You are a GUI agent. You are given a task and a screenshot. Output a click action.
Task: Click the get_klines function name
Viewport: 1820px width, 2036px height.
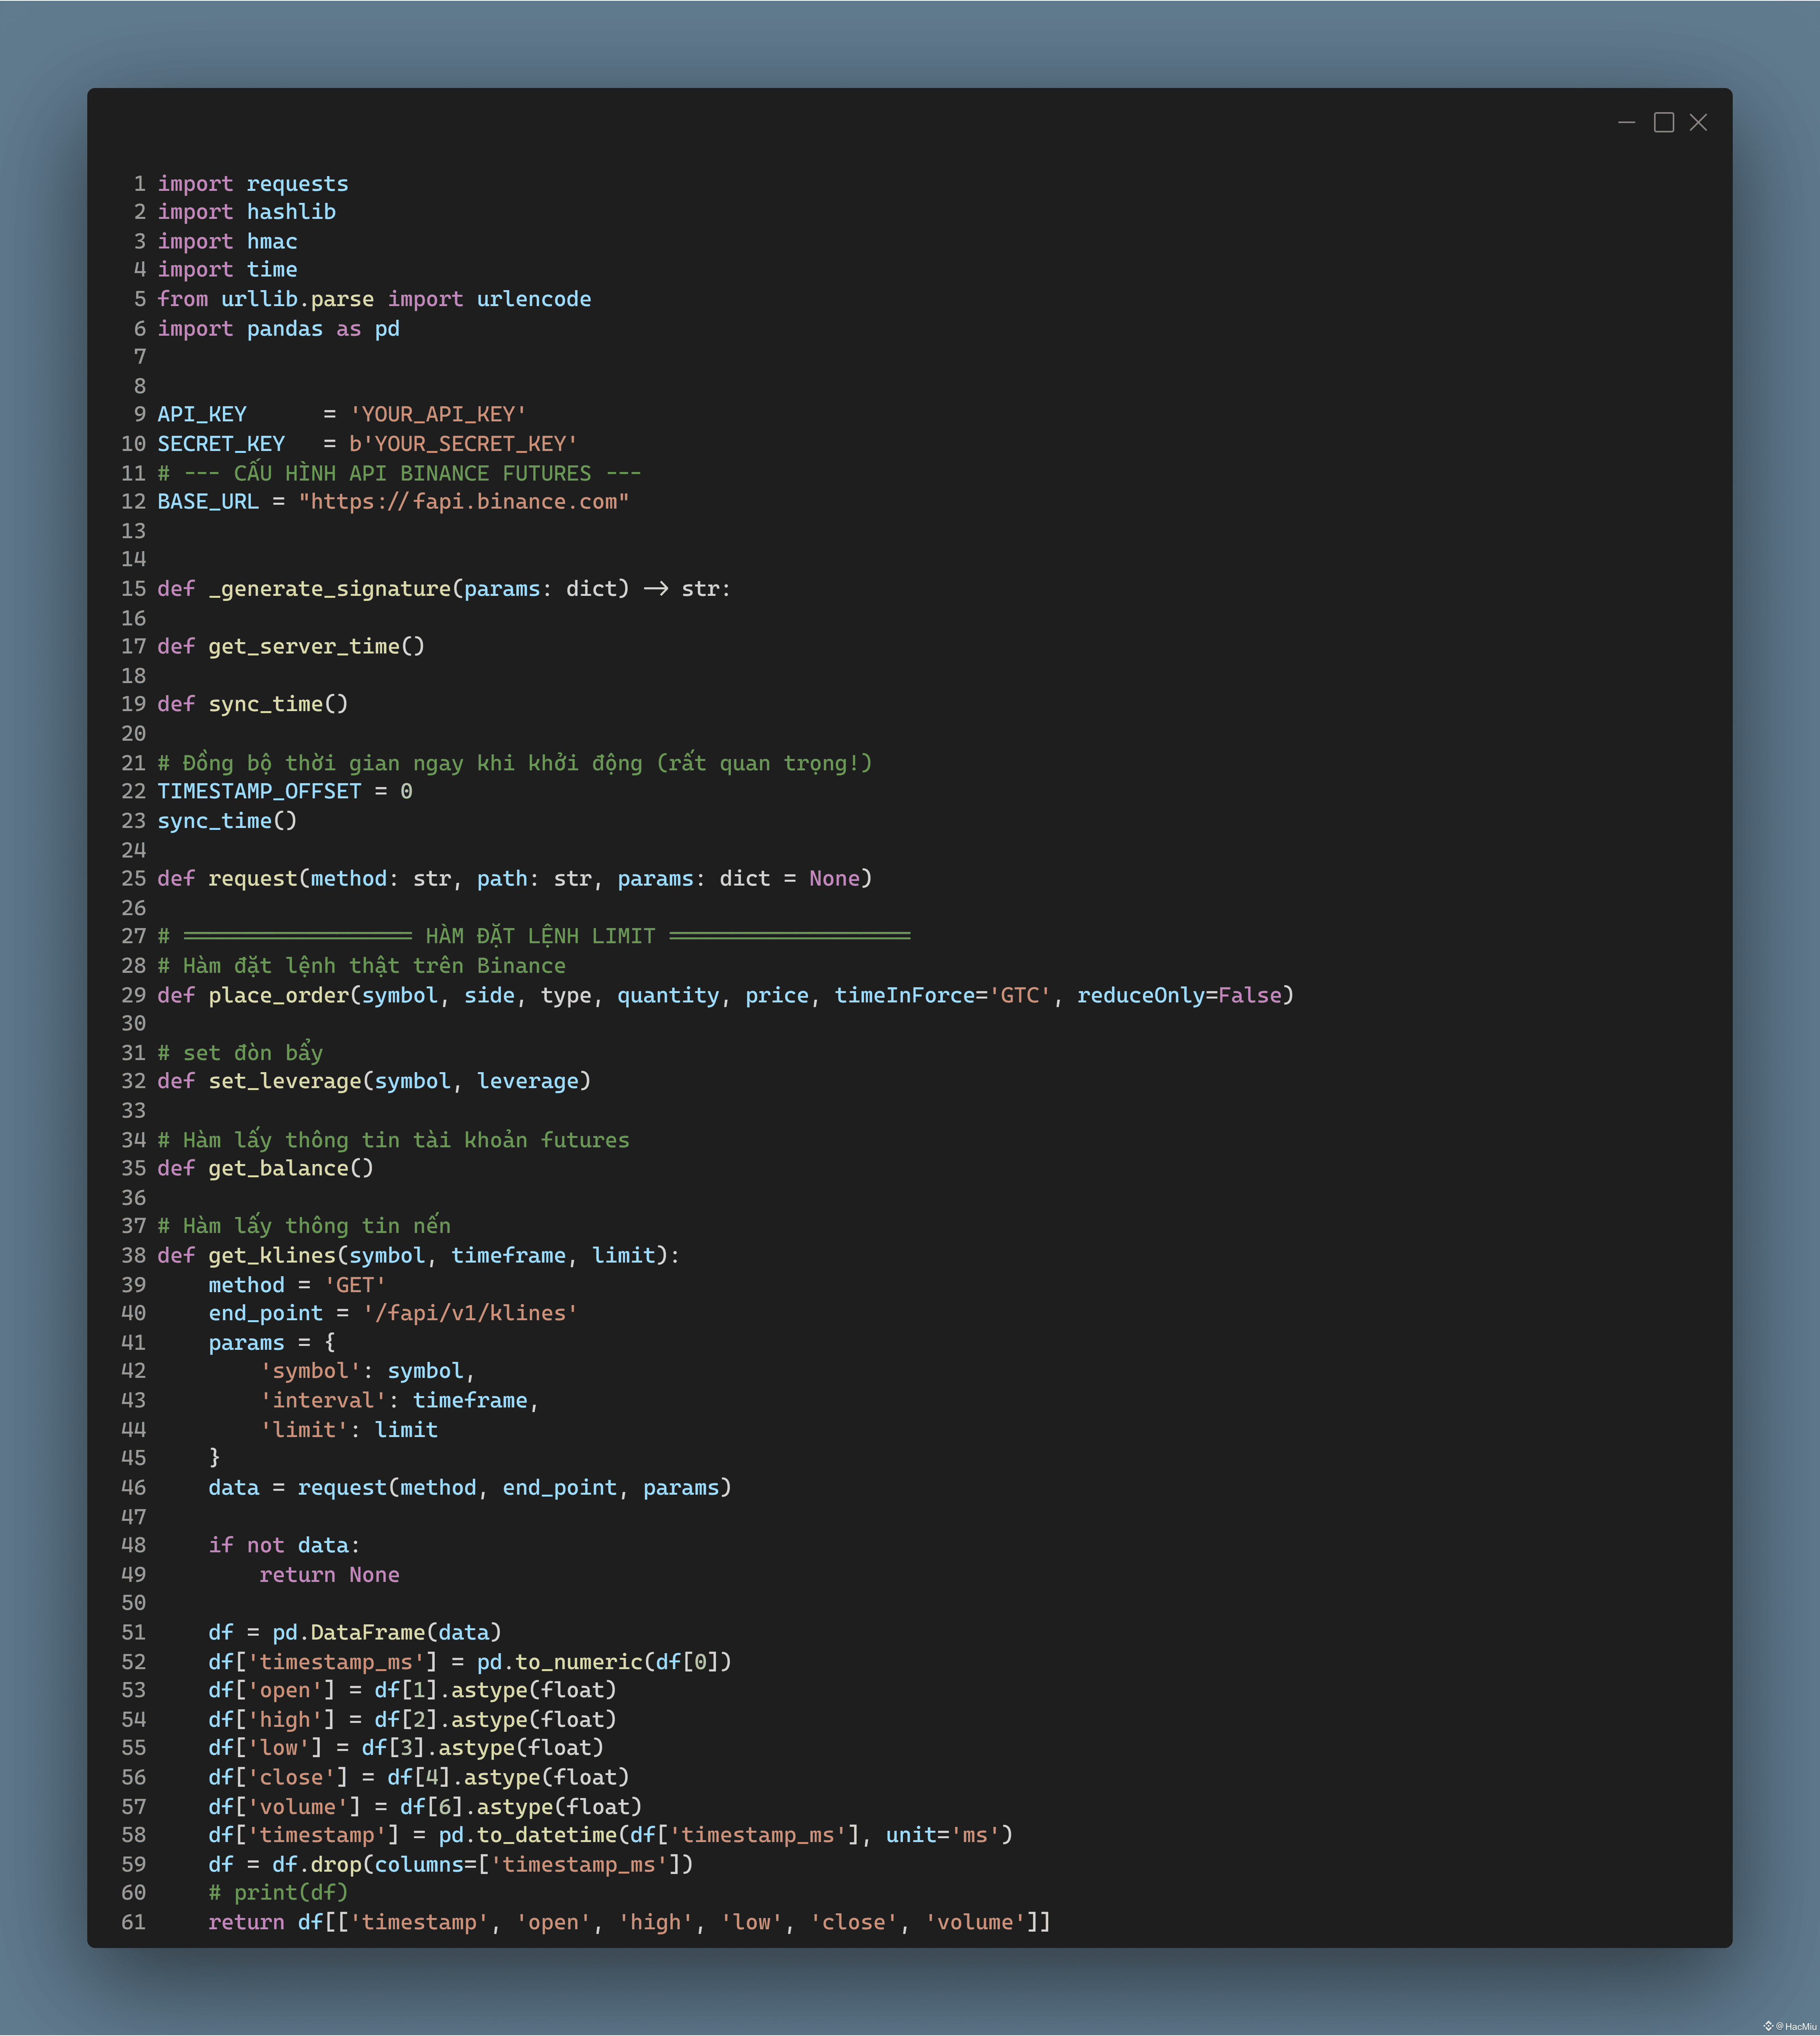tap(271, 1256)
